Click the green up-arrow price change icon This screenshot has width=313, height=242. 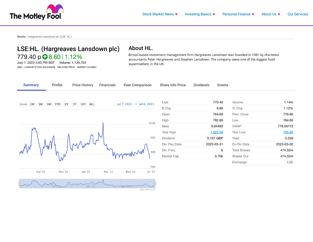tap(45, 57)
